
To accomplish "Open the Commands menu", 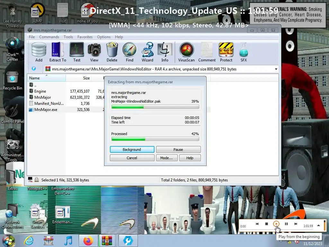I will point(49,37).
